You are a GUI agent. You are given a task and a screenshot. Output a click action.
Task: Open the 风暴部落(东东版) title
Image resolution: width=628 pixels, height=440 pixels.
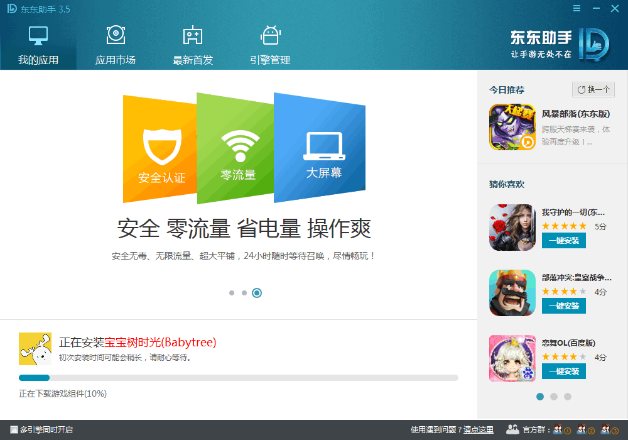[575, 114]
